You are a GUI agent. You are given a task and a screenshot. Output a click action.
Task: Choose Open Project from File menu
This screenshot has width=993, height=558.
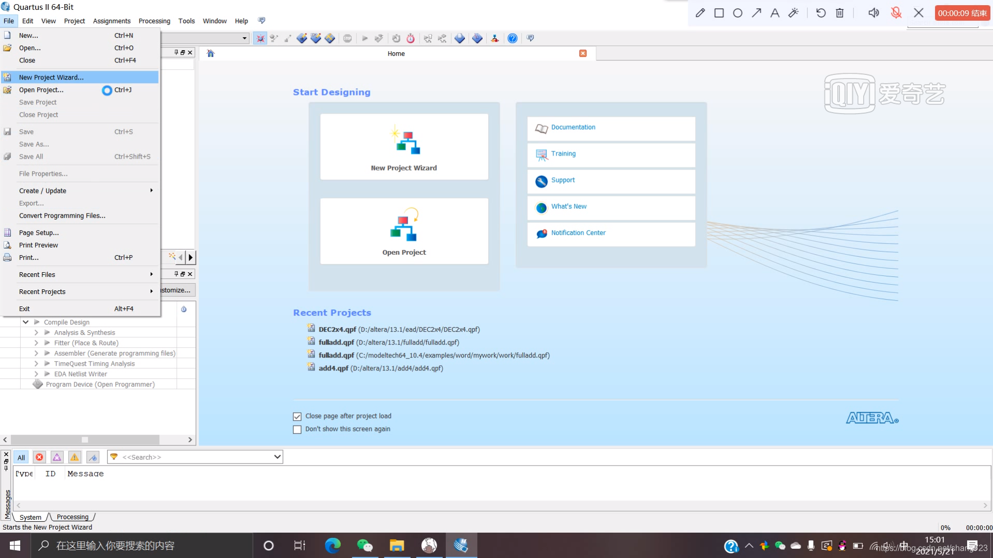click(x=80, y=90)
